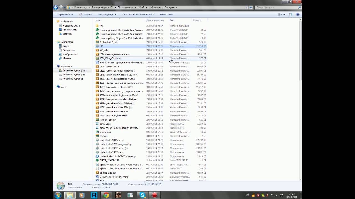The image size is (355, 199).
Task: Select the 575_AIM archive icon
Action: [97, 50]
